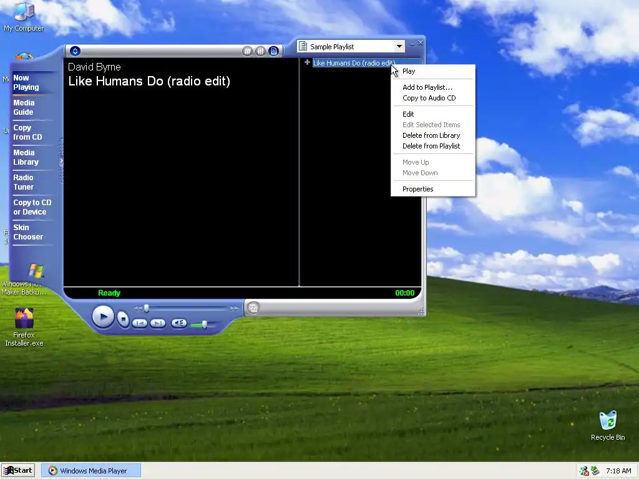Image resolution: width=639 pixels, height=479 pixels.
Task: Click the rewind arrows on seek bar
Action: click(x=138, y=308)
